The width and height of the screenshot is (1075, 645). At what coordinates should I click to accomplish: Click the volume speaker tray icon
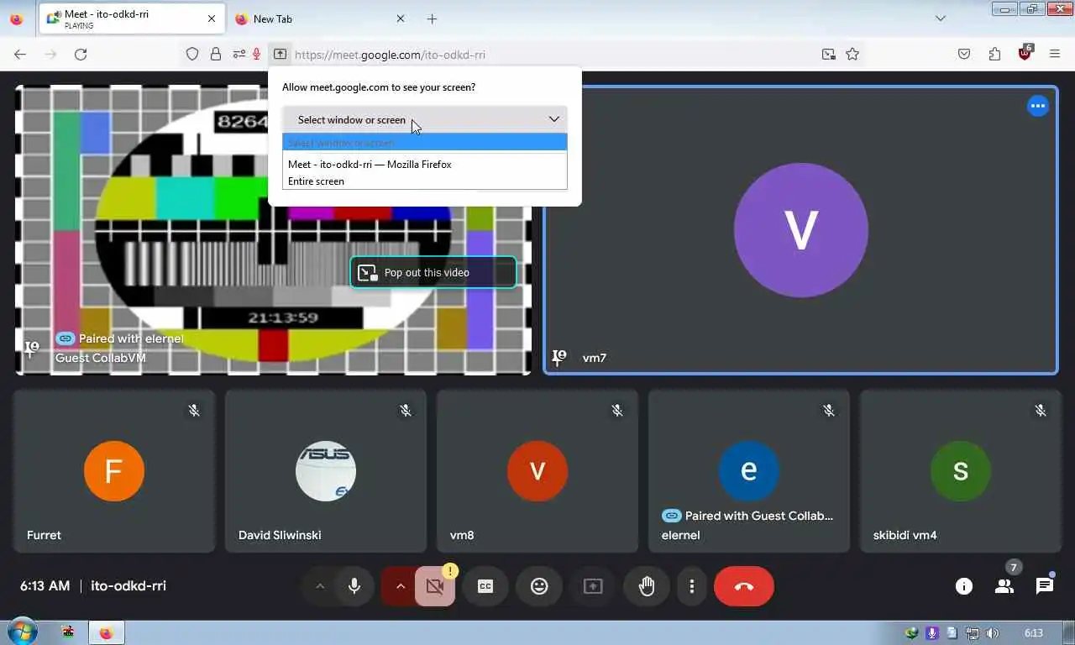[992, 633]
